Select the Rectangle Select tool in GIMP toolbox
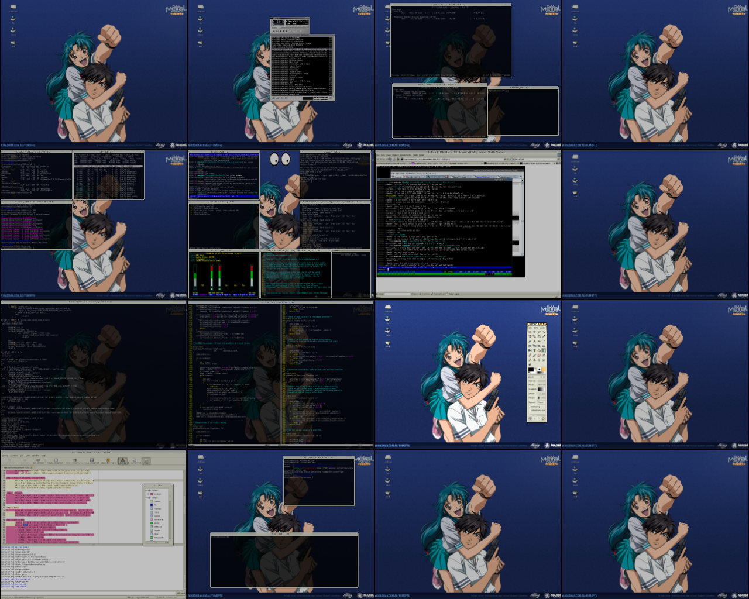The image size is (749, 599). coord(530,332)
